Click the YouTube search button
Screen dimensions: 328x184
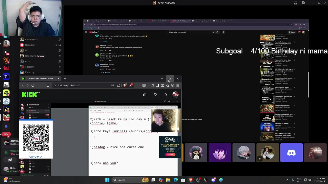click(x=217, y=32)
